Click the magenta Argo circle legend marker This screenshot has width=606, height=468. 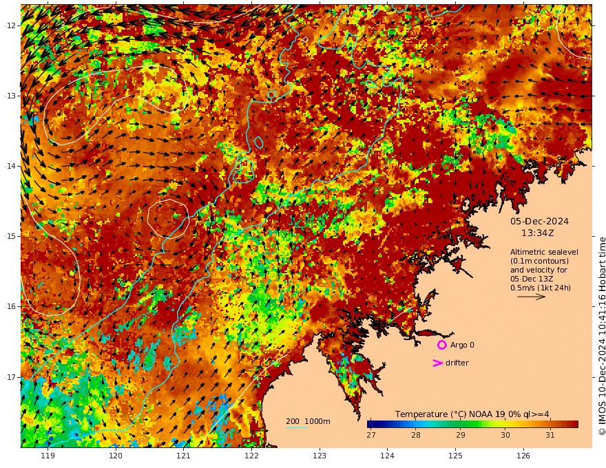point(441,345)
